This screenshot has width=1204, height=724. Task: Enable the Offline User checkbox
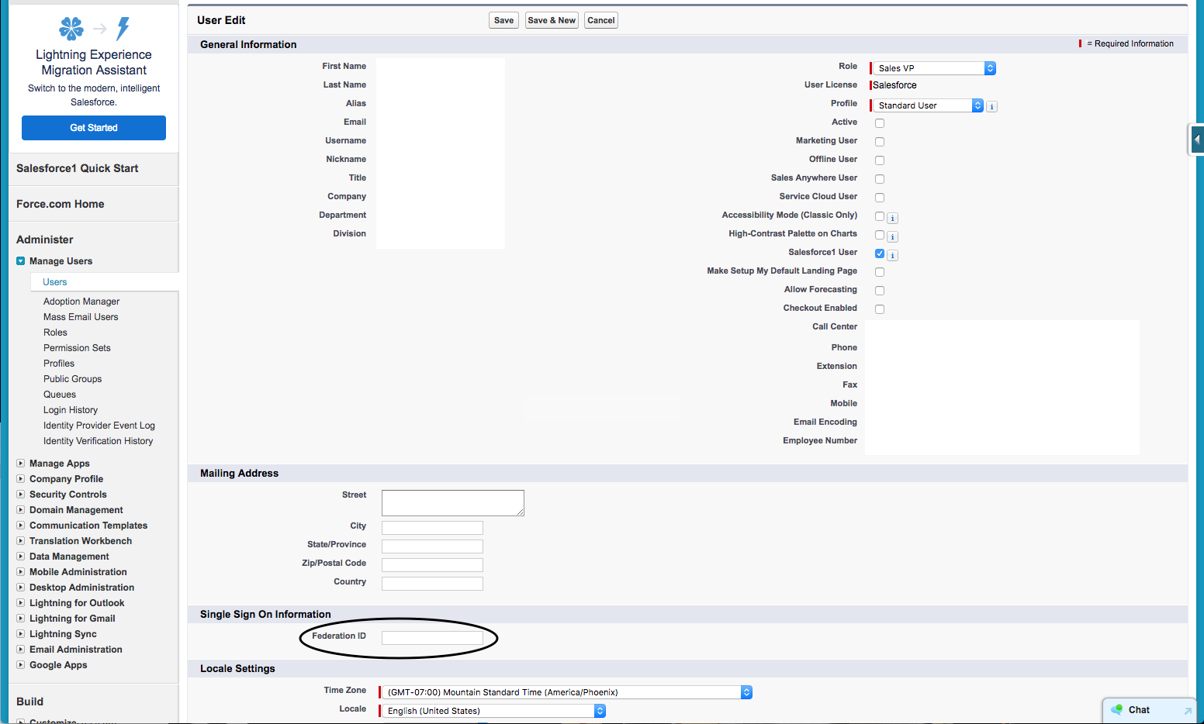click(x=880, y=160)
